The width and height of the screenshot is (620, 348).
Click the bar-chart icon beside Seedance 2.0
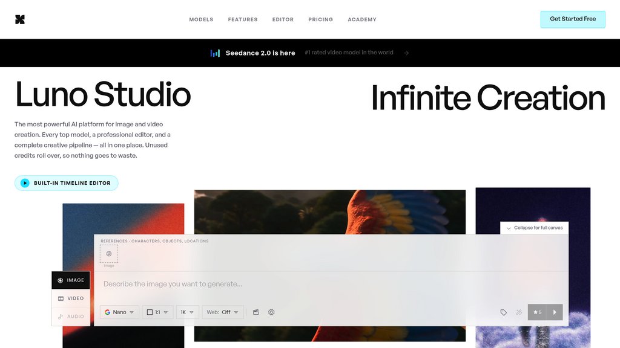[x=215, y=53]
